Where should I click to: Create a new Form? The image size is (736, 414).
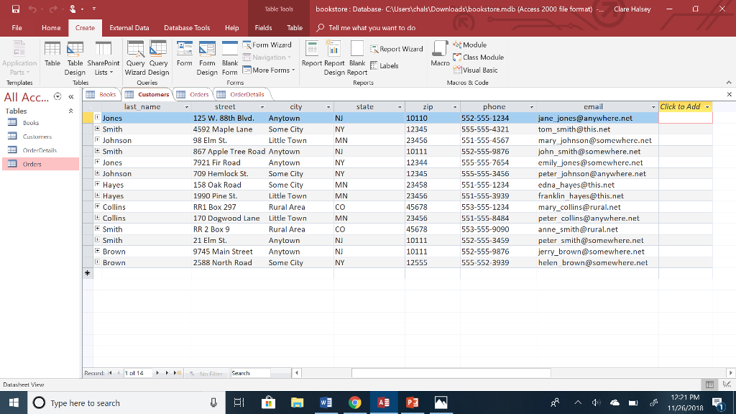click(x=184, y=57)
